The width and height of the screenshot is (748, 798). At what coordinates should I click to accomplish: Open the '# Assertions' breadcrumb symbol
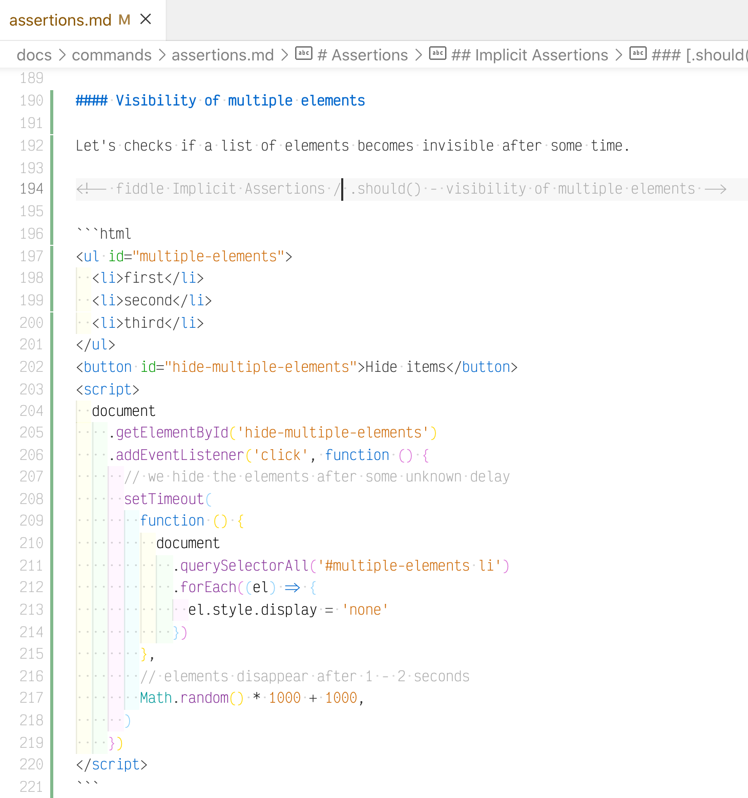(363, 55)
